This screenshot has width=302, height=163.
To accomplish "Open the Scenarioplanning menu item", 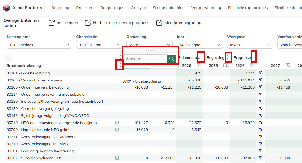I will (x=168, y=8).
